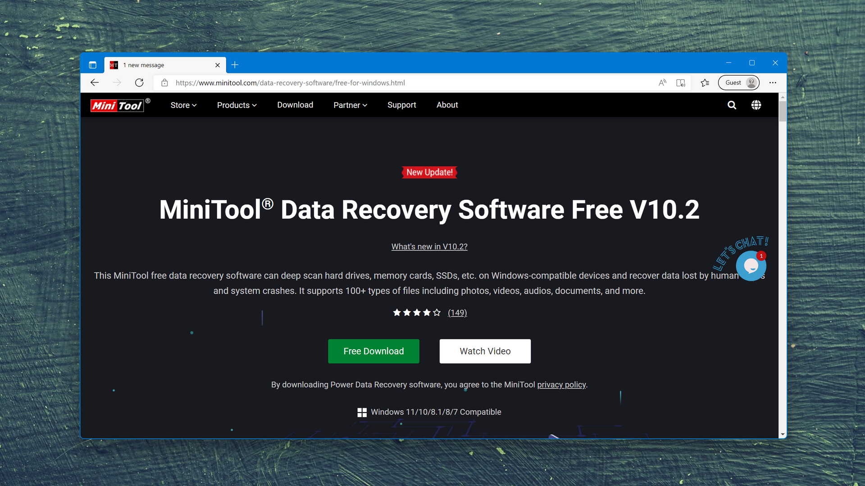
Task: Click the 'What's new in V10.2?' link
Action: pyautogui.click(x=429, y=246)
